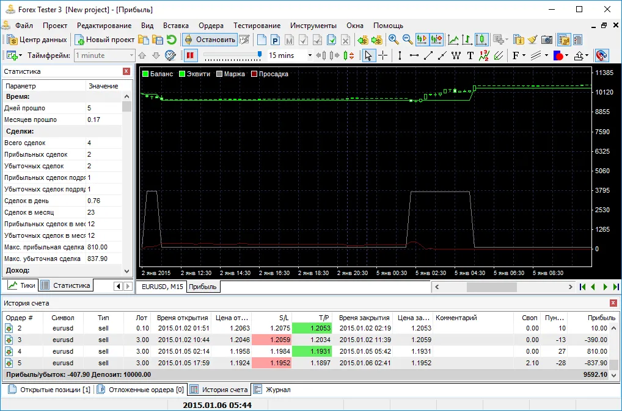
Task: Open the channels tool dropdown arrow
Action: [x=547, y=55]
